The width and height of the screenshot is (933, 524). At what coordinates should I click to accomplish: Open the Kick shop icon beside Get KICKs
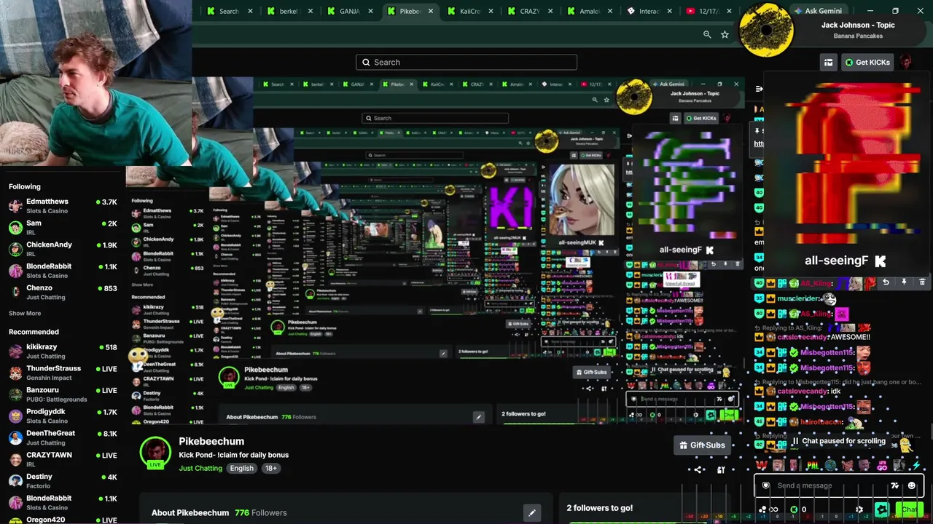pos(828,63)
